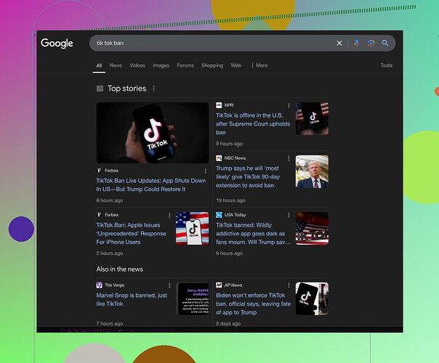The width and height of the screenshot is (439, 363).
Task: Open 'Biden won't enforce TikTok ban' article
Action: tap(253, 303)
